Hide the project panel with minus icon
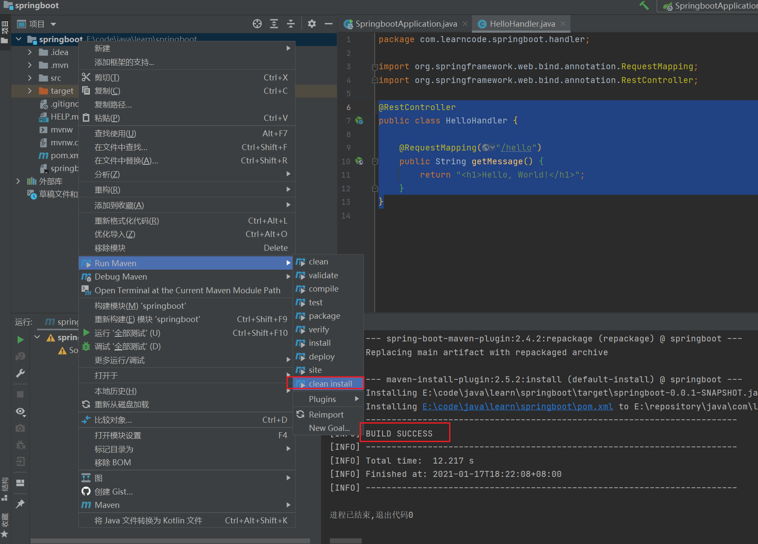 tap(329, 24)
